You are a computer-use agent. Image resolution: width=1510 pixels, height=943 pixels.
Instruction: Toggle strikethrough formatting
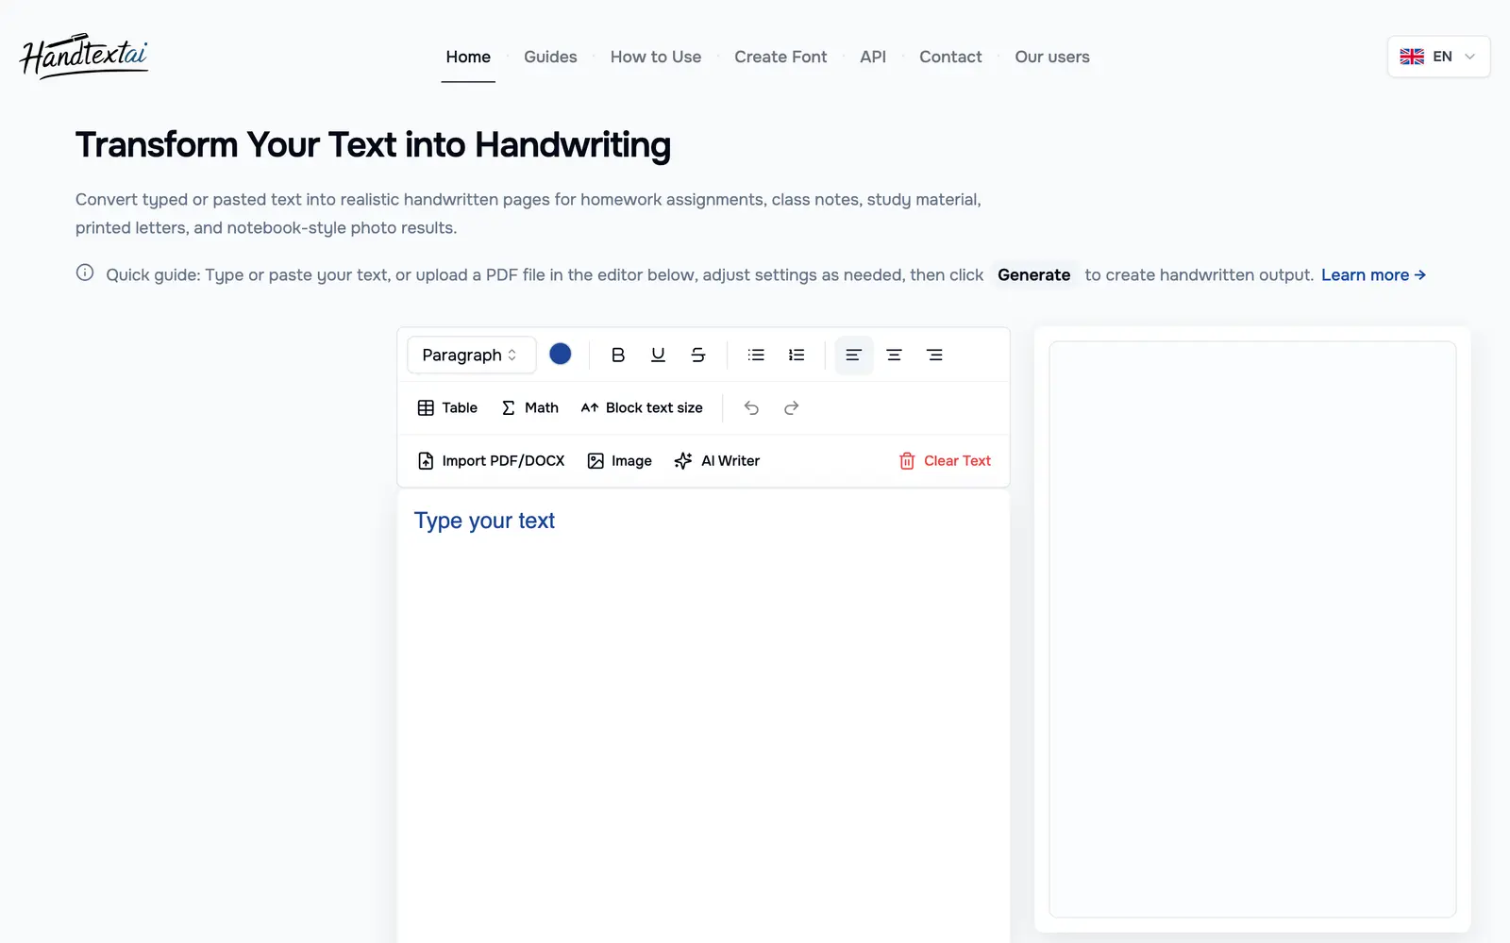pyautogui.click(x=698, y=355)
